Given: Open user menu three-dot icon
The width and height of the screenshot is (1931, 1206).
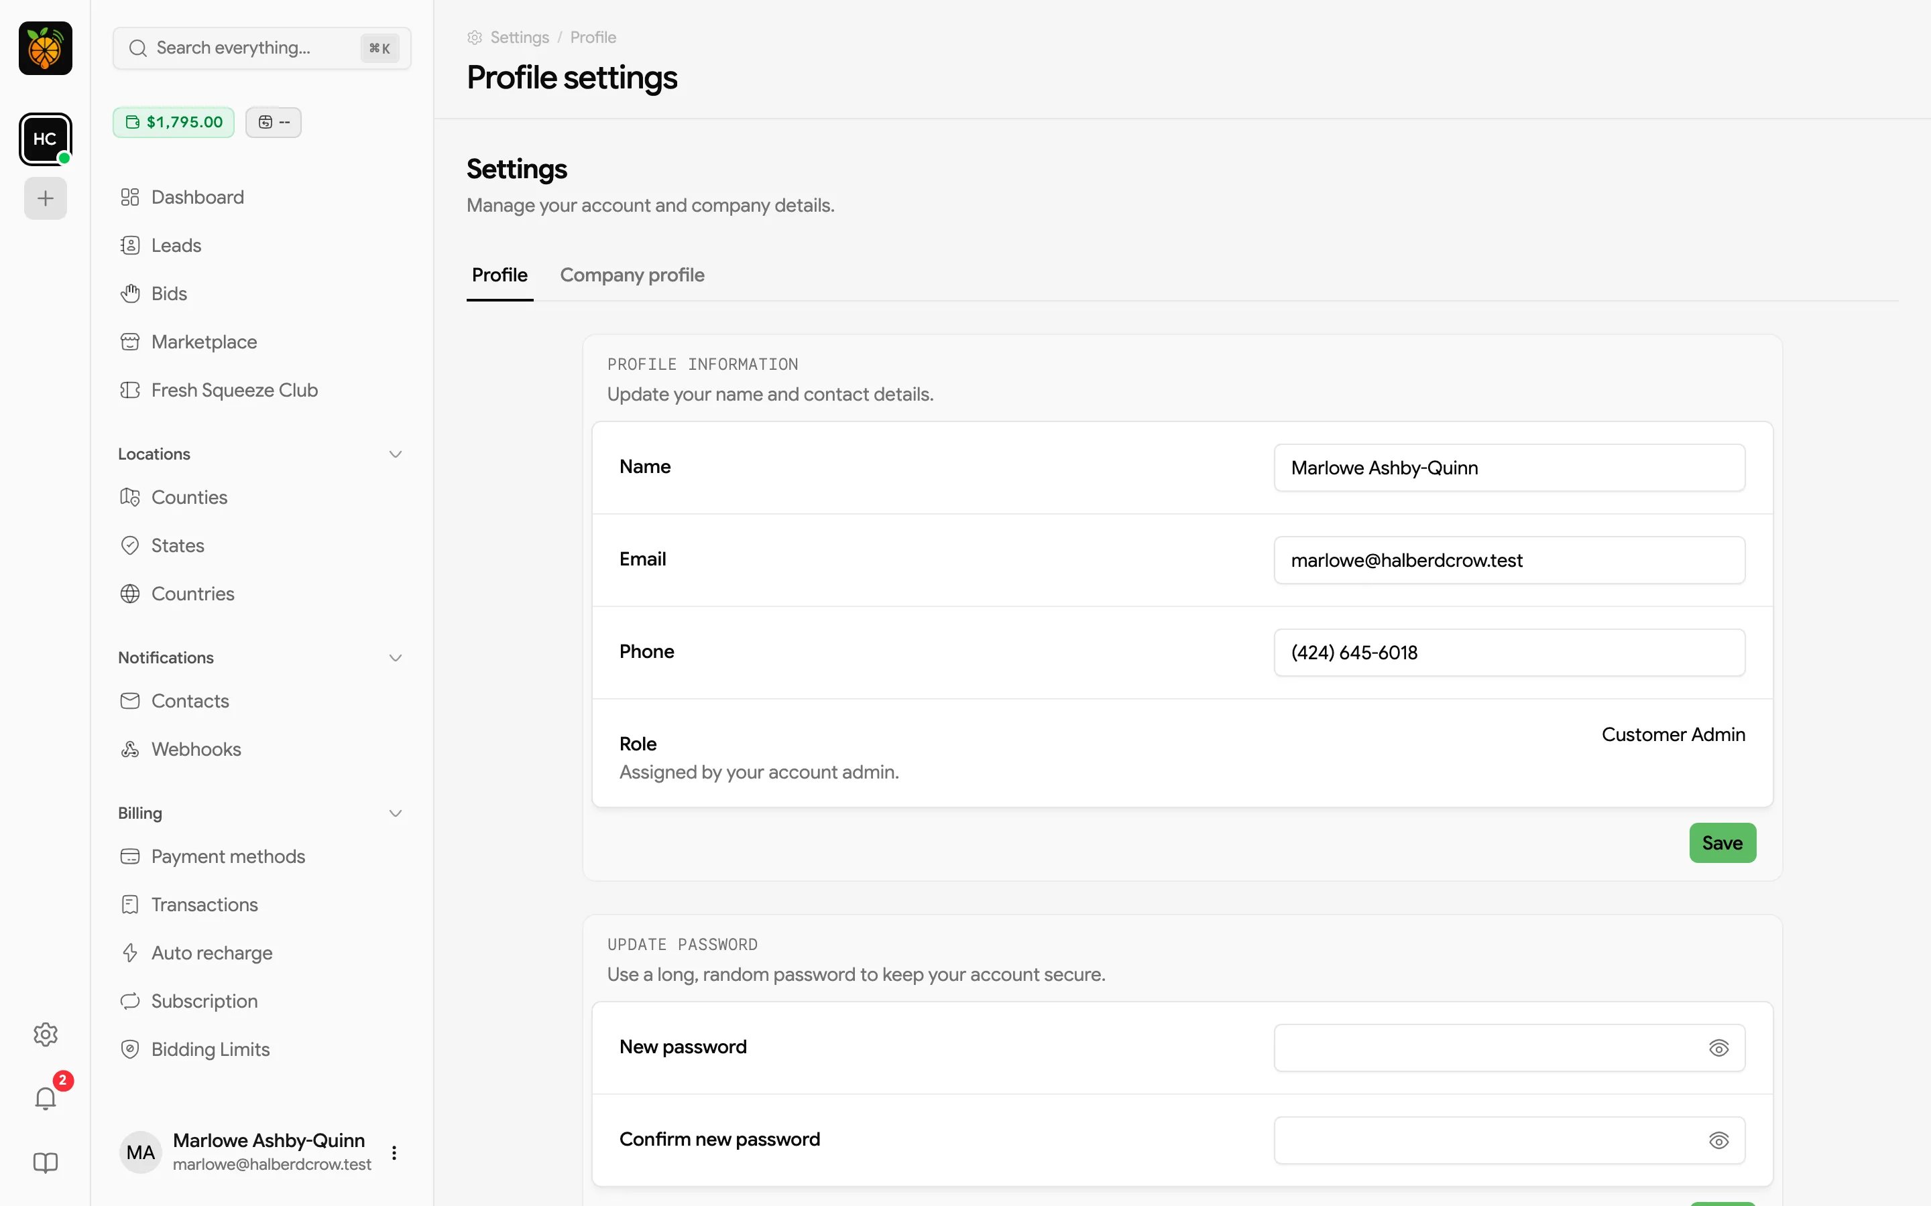Looking at the screenshot, I should click(394, 1152).
